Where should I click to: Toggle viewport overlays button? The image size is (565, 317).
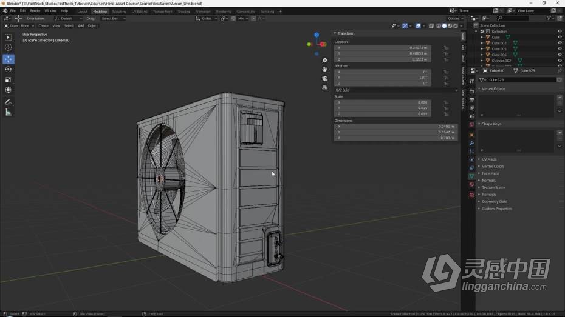[418, 26]
